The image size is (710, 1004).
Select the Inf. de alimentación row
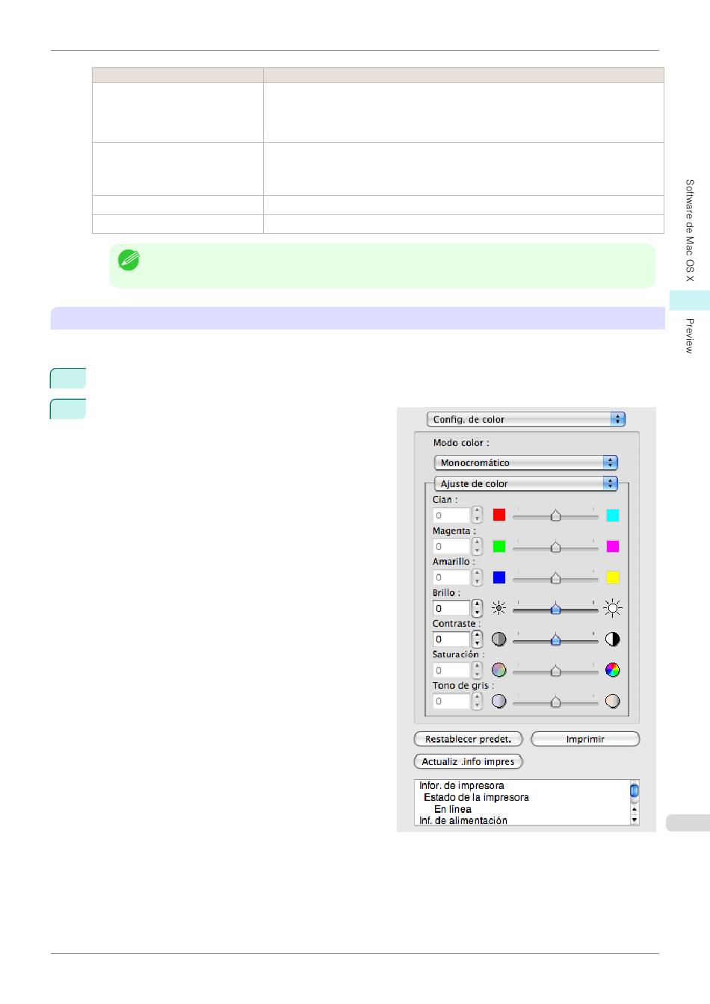pyautogui.click(x=463, y=820)
